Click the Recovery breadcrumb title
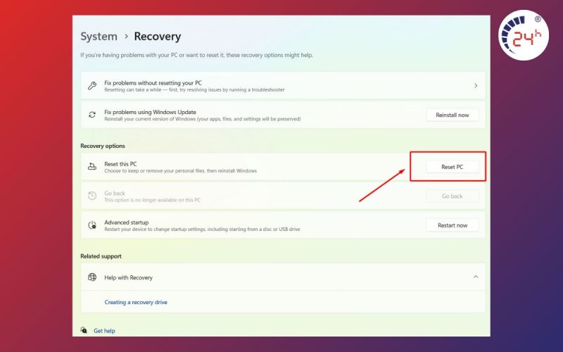The height and width of the screenshot is (352, 563). tap(158, 37)
